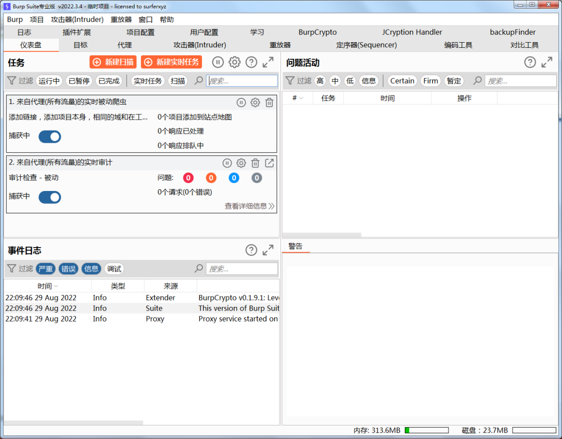This screenshot has height=439, width=562.
Task: Open settings of task 2 live audit
Action: 241,163
